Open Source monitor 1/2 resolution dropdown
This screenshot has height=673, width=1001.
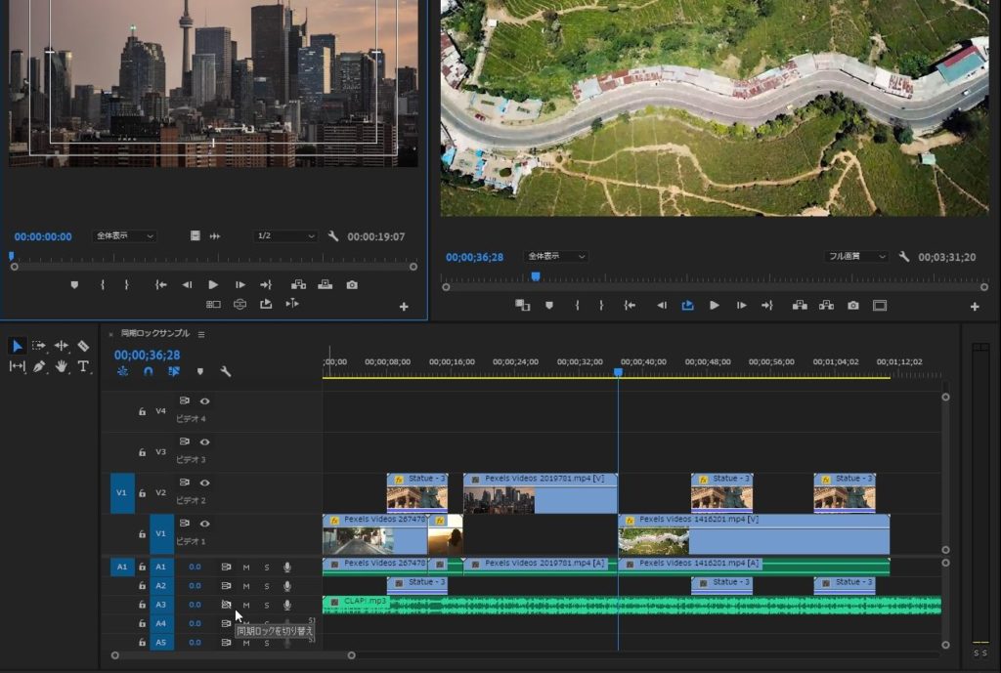(x=285, y=236)
